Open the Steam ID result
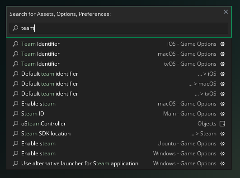Image resolution: width=240 pixels, height=178 pixels. tap(119, 114)
